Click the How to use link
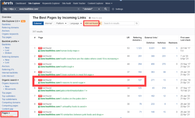The height and width of the screenshot is (118, 195). (x=97, y=18)
